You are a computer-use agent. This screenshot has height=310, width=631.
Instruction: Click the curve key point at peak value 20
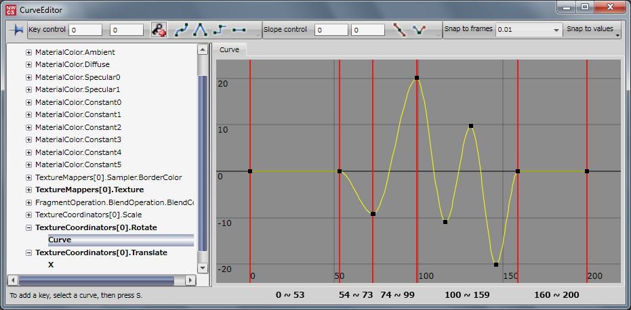pos(417,78)
